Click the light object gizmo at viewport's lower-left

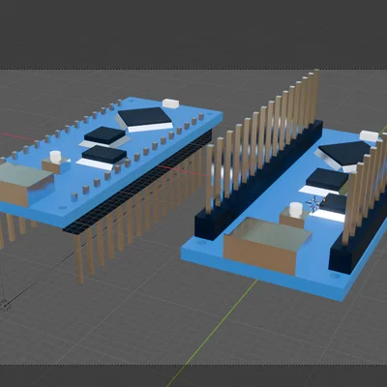[4, 305]
